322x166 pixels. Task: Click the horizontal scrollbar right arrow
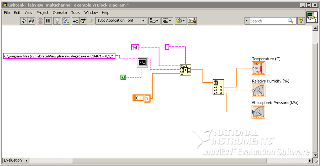pos(310,160)
